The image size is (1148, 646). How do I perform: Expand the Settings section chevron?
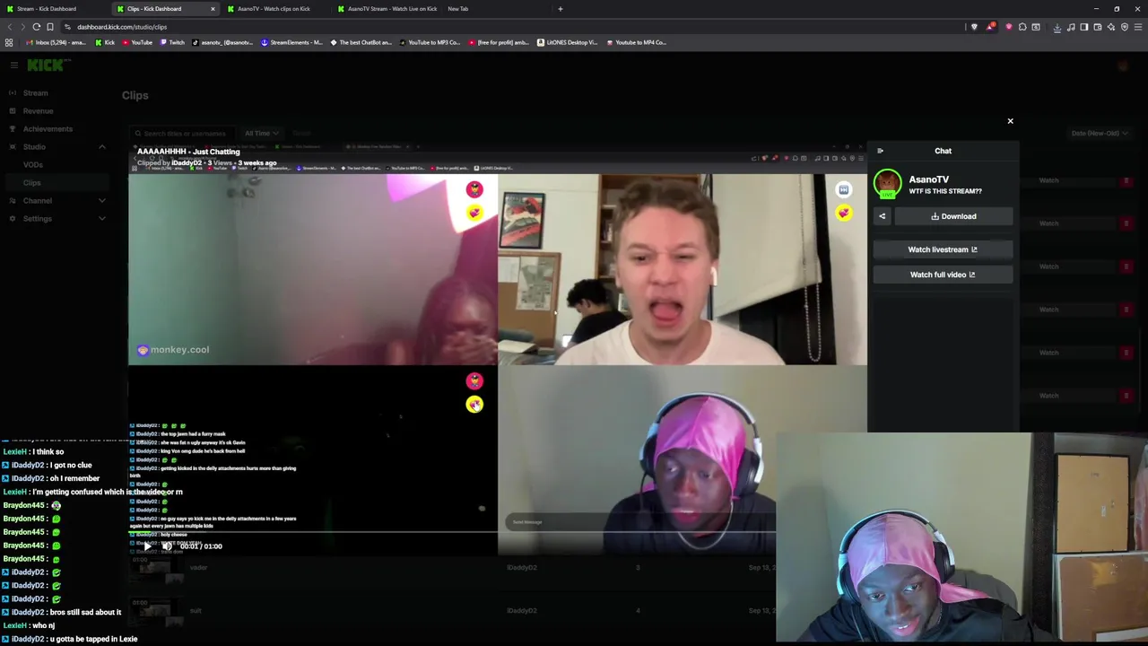101,219
